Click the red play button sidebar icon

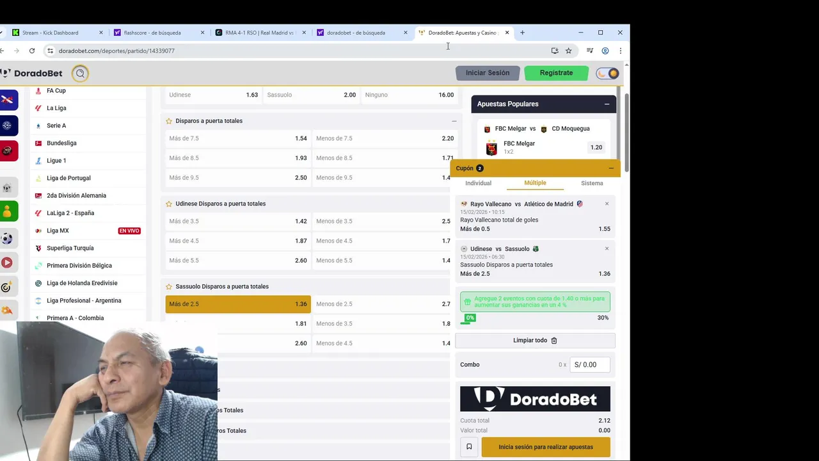[6, 263]
